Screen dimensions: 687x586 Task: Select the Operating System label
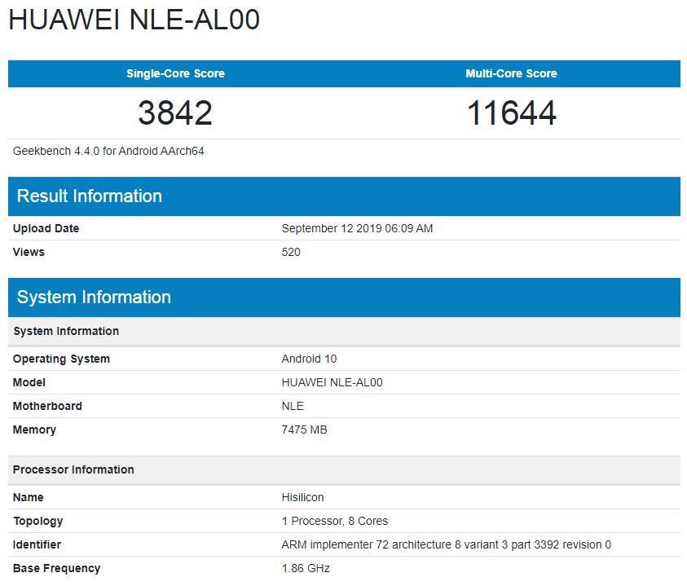coord(61,359)
